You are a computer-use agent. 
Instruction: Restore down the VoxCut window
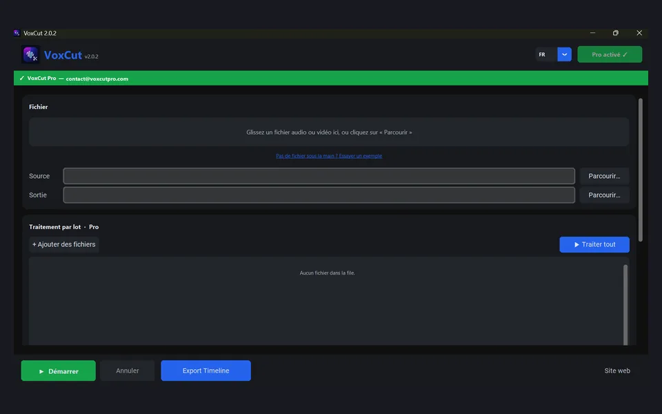coord(616,33)
